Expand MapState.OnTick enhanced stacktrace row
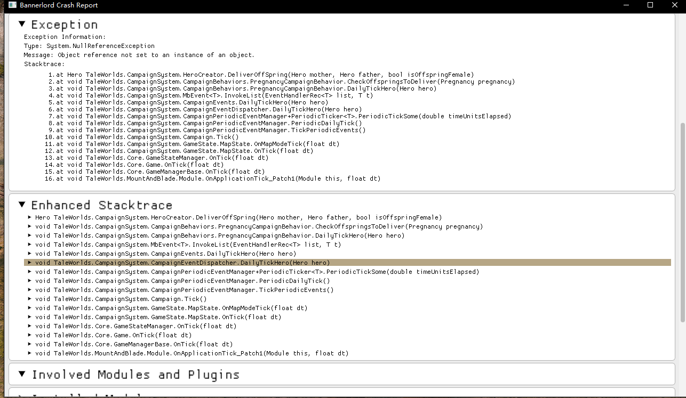This screenshot has height=398, width=686. coord(30,317)
